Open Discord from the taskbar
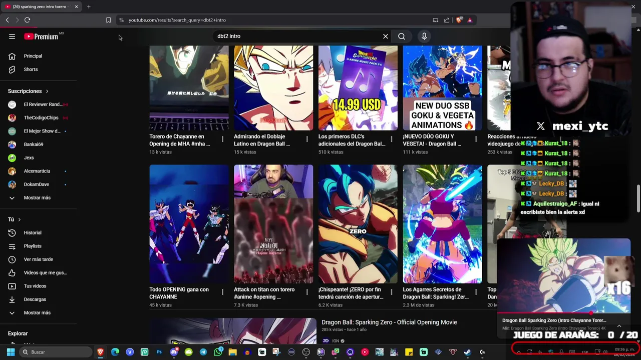The height and width of the screenshot is (360, 641). tap(174, 352)
